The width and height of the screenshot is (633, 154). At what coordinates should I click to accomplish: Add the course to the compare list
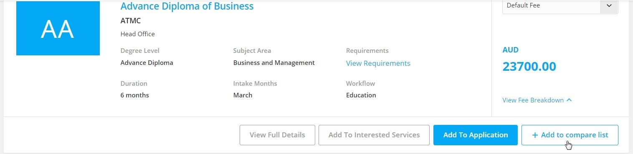[x=570, y=135]
